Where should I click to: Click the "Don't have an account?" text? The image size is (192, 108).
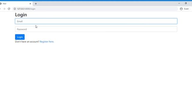tap(27, 42)
